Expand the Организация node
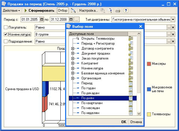Image resolution: width=179 pixels, height=131 pixels. coord(73,78)
